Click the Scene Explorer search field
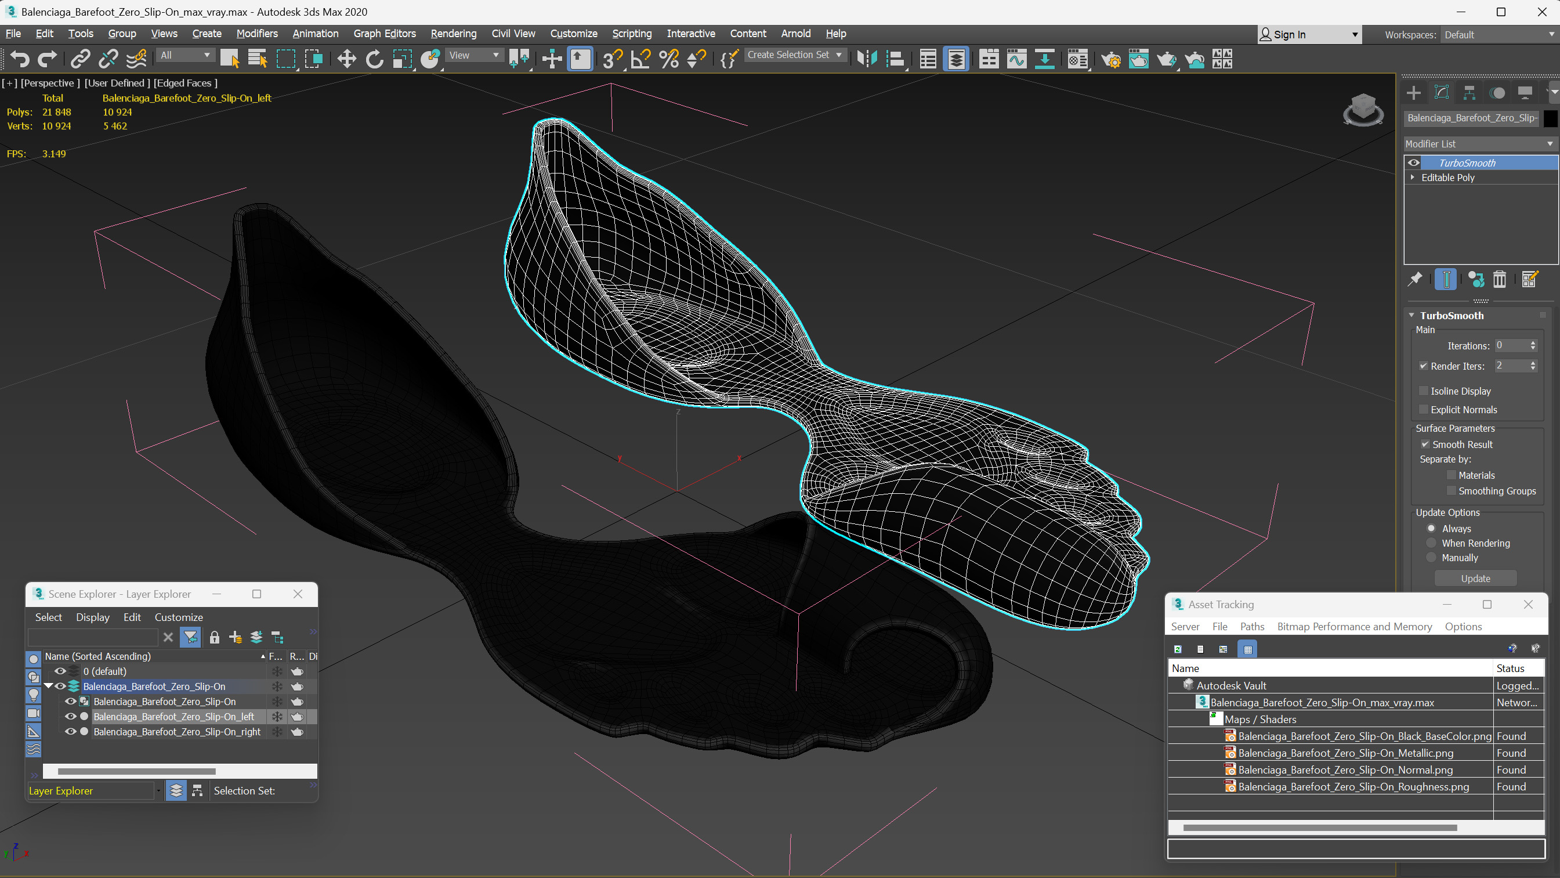This screenshot has width=1560, height=878. pyautogui.click(x=93, y=637)
